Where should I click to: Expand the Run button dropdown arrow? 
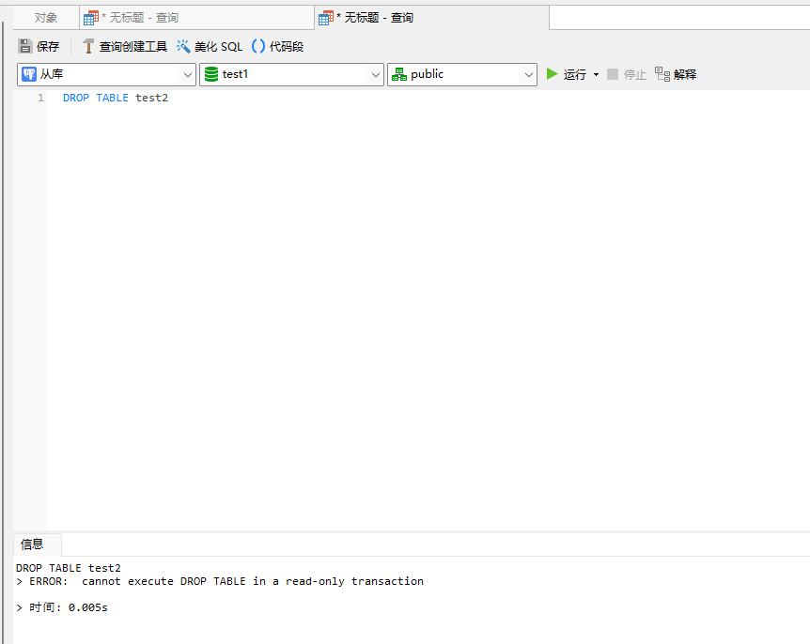(596, 75)
